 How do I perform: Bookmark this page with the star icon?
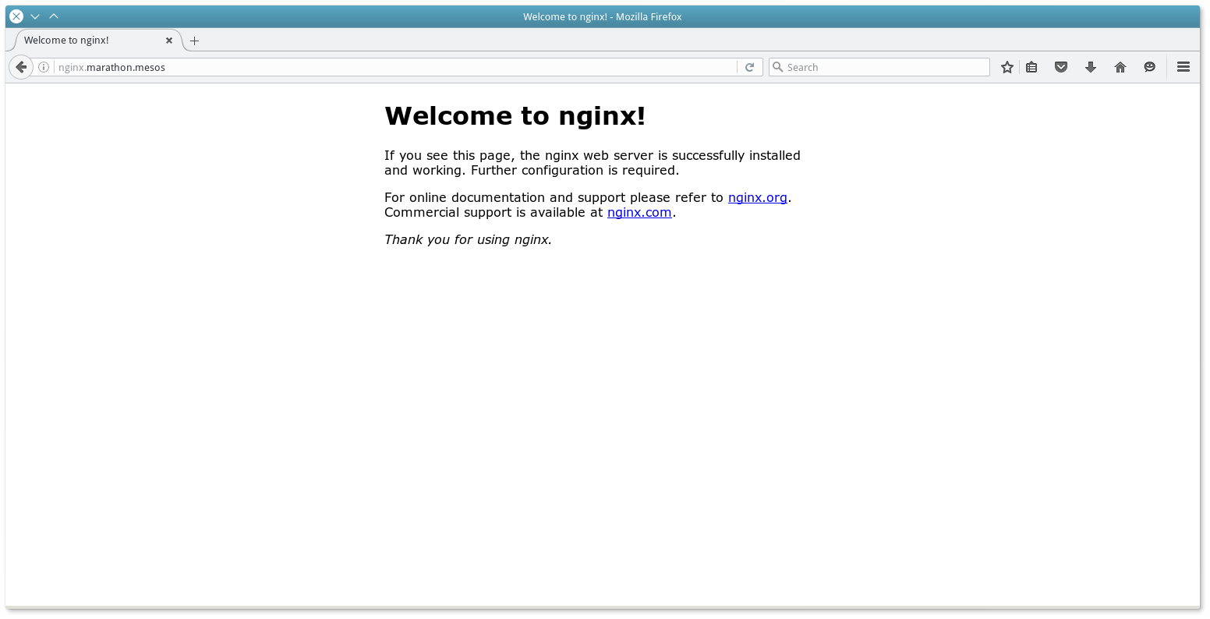(x=1007, y=67)
